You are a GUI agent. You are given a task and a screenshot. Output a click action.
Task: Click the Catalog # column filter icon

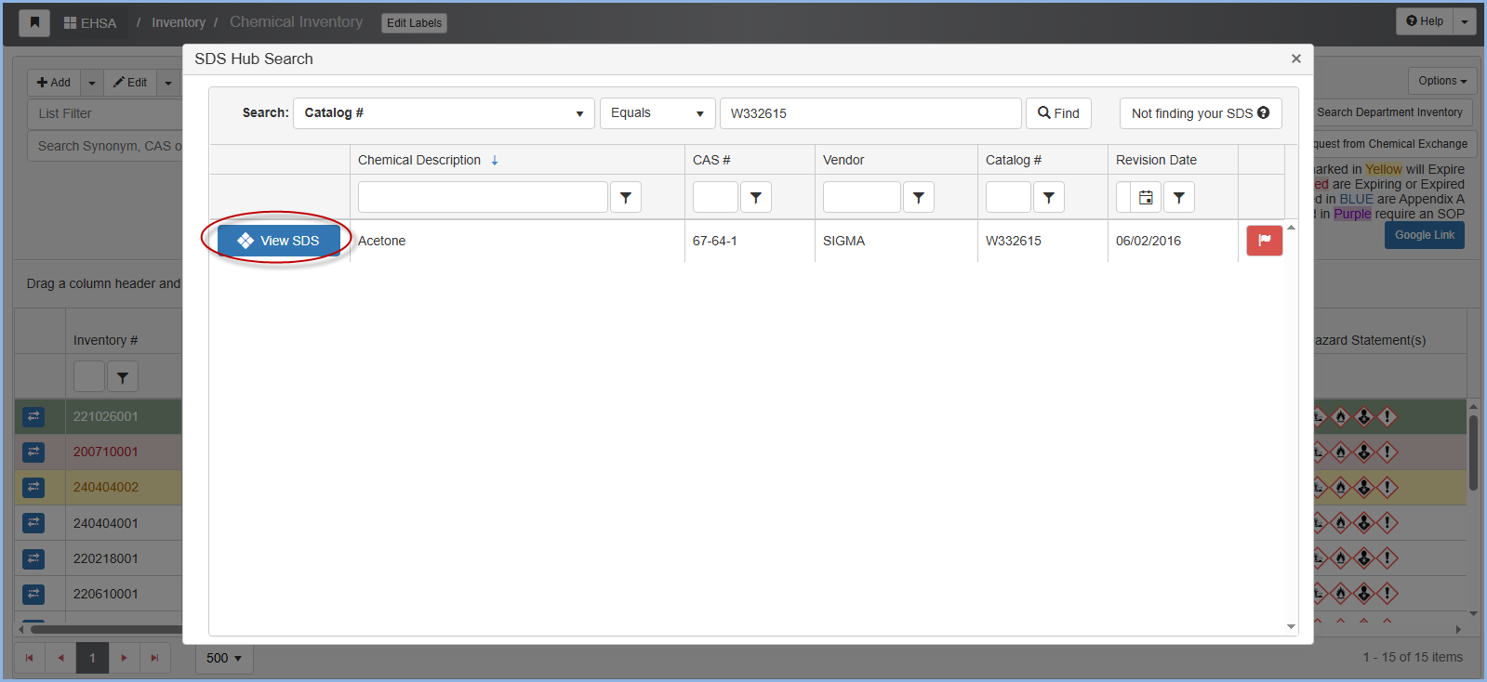[1049, 197]
